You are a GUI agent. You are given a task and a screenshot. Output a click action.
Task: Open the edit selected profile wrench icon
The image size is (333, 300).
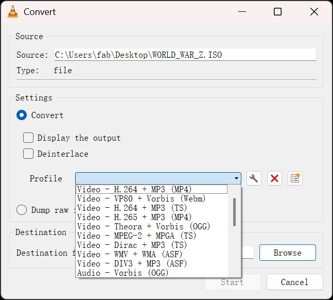pyautogui.click(x=254, y=178)
